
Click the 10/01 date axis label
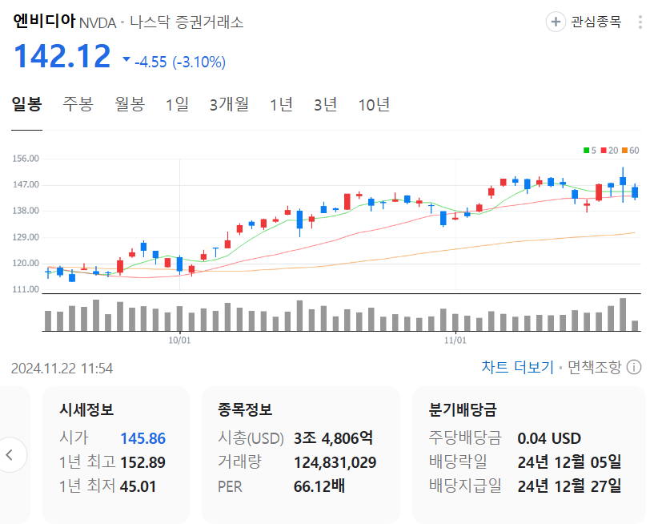[179, 341]
